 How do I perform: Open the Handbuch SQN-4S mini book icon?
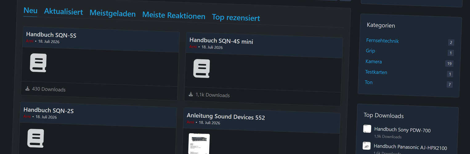tap(201, 68)
